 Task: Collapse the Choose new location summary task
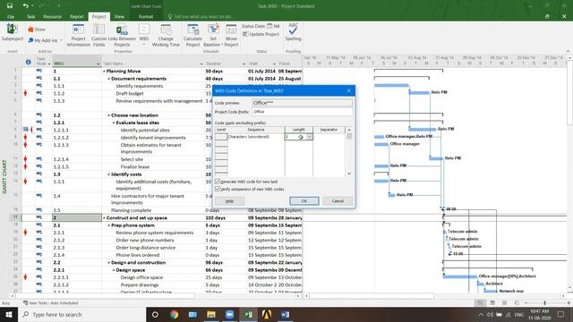point(109,115)
